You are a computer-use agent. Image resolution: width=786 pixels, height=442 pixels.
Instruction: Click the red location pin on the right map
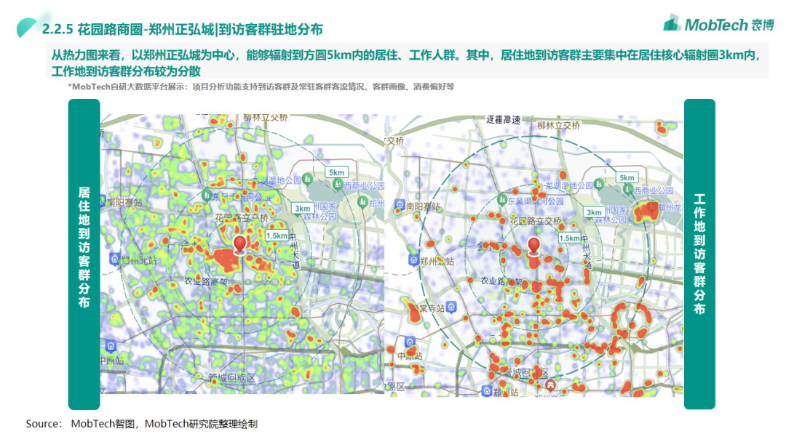[534, 246]
